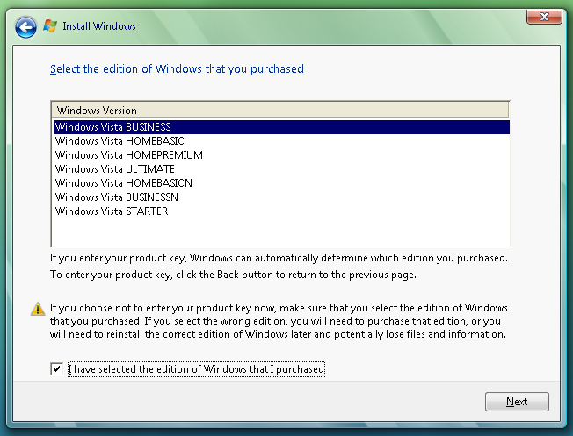Select Windows Vista HOMEPREMIUM edition
Image resolution: width=573 pixels, height=436 pixels.
[x=281, y=155]
